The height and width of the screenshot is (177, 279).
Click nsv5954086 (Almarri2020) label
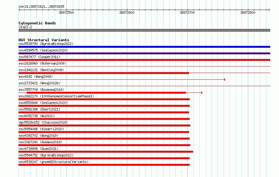click(x=41, y=129)
